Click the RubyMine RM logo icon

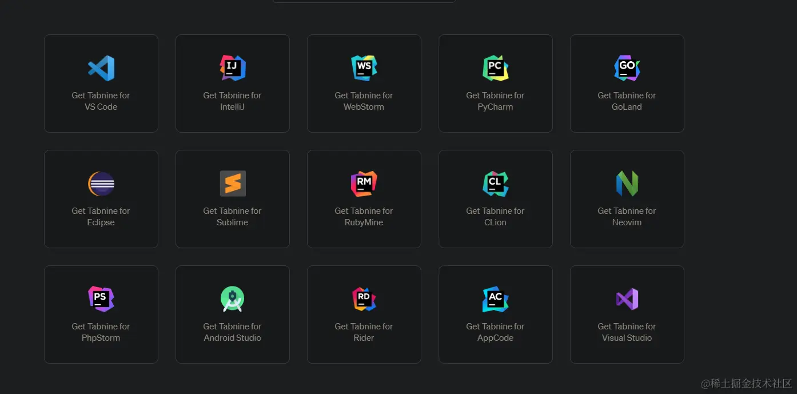(x=364, y=184)
